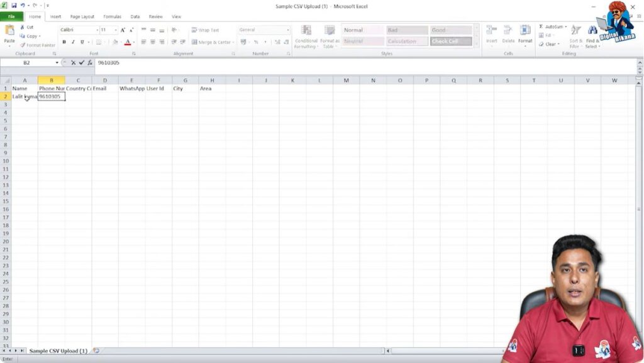Switch to the Data tab
This screenshot has height=363, width=644.
(x=135, y=17)
